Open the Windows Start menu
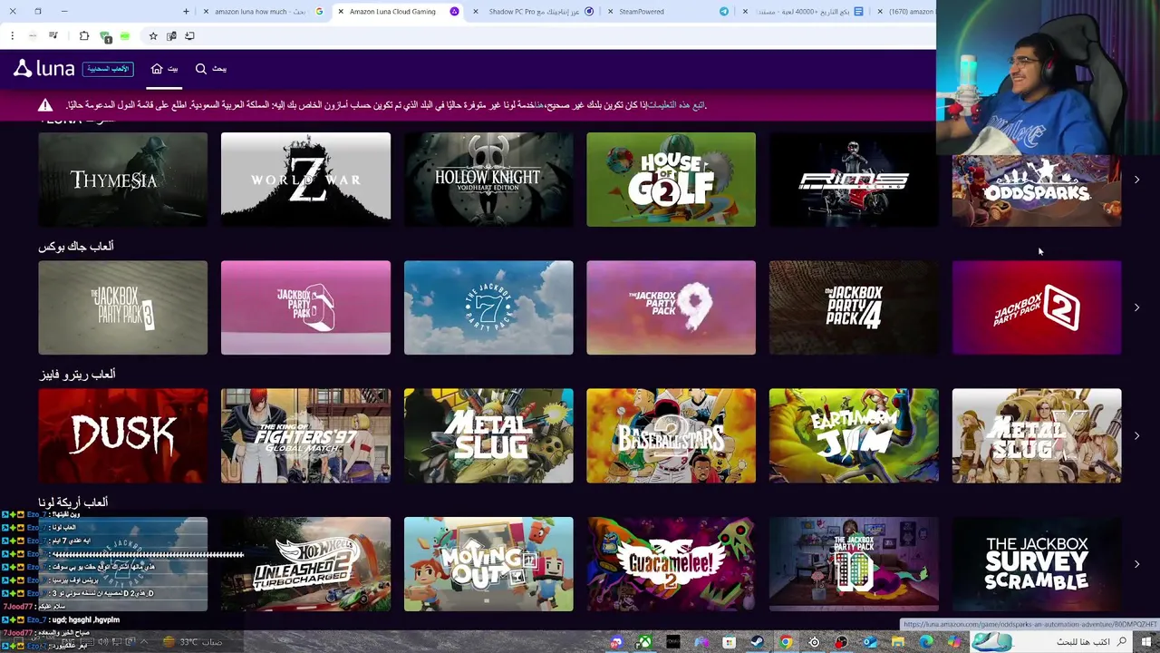The width and height of the screenshot is (1160, 653). coord(1146,642)
